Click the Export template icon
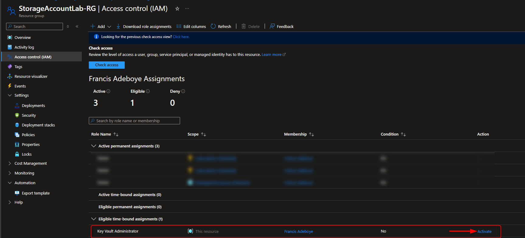 17,193
